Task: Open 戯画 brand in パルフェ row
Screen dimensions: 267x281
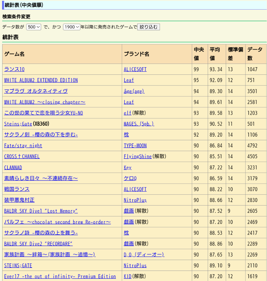Action: (x=129, y=222)
